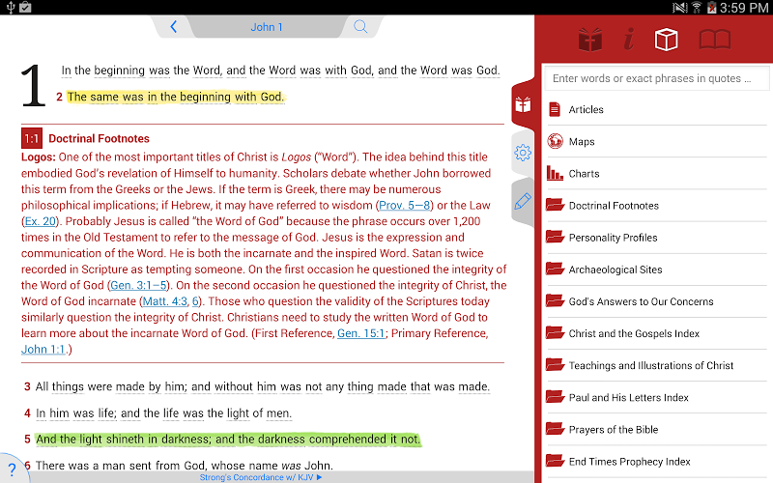Tap the red 1:1 footnote badge
773x483 pixels.
pos(32,138)
